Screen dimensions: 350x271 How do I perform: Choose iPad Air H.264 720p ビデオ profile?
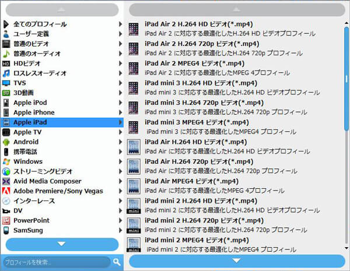pos(235,167)
